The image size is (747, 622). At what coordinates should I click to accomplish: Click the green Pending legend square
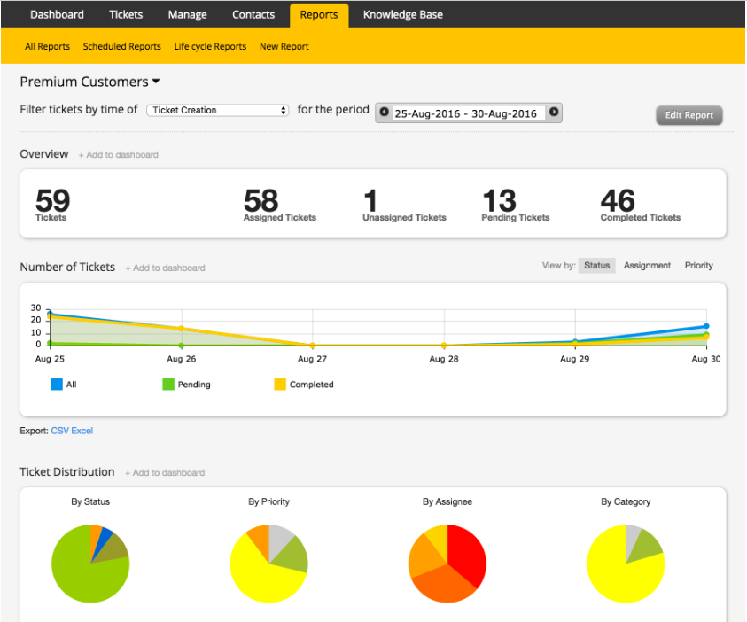tap(167, 385)
